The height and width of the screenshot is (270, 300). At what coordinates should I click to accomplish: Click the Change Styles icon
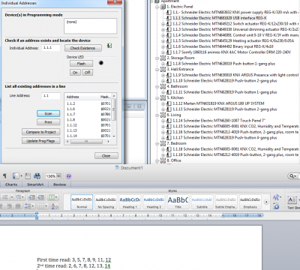(276, 198)
